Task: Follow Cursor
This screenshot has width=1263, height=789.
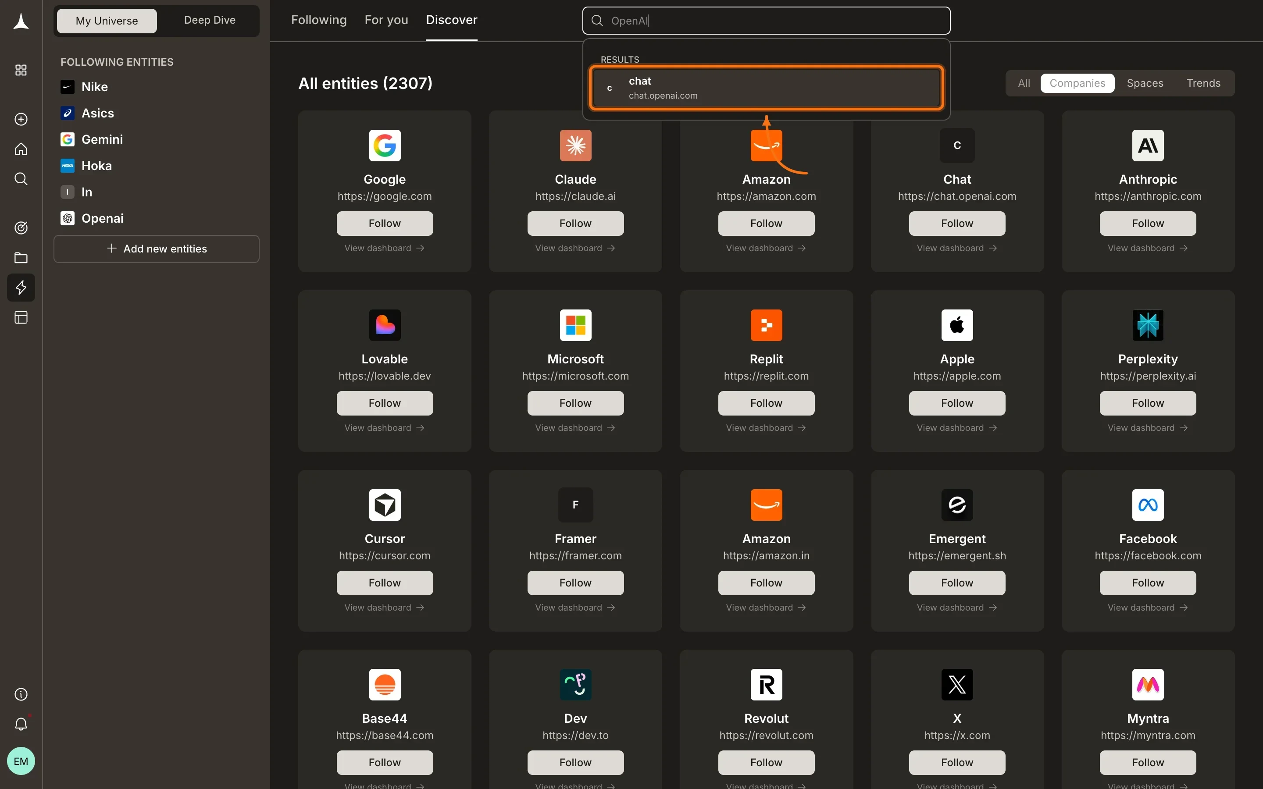Action: coord(385,583)
